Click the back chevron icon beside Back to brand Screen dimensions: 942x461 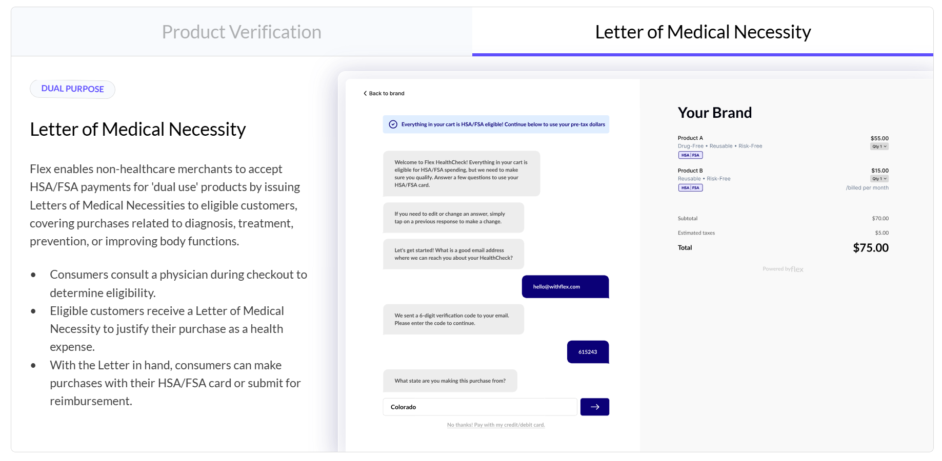click(365, 93)
